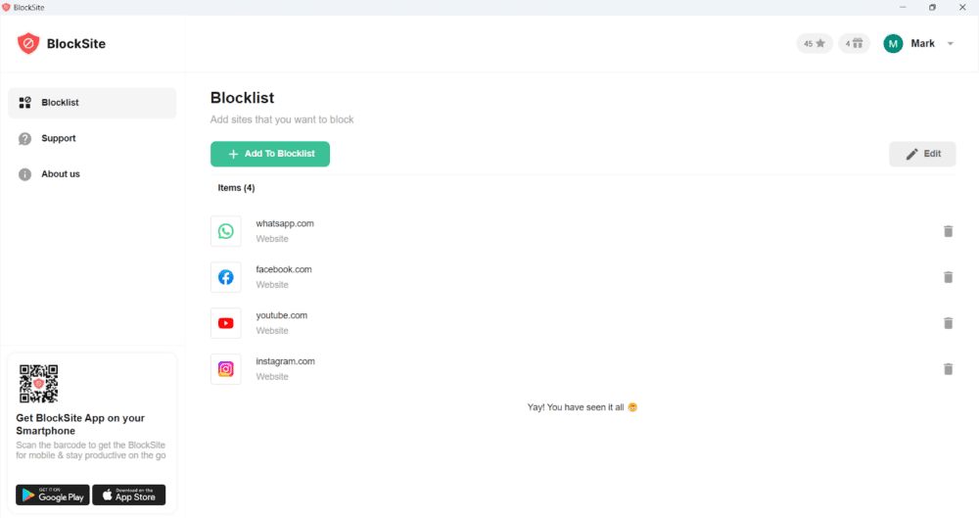Viewport: 979px width, 518px height.
Task: Click the Mark username label
Action: 922,43
